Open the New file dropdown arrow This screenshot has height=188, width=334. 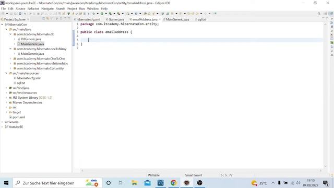[x=7, y=14]
